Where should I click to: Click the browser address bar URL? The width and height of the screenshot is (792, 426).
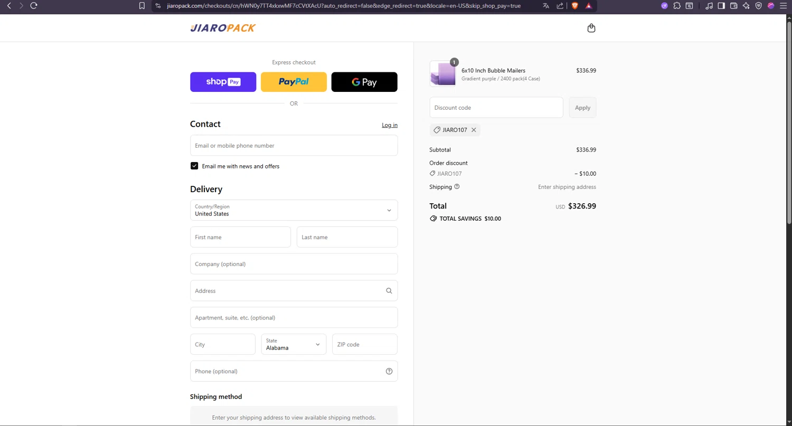pos(344,6)
